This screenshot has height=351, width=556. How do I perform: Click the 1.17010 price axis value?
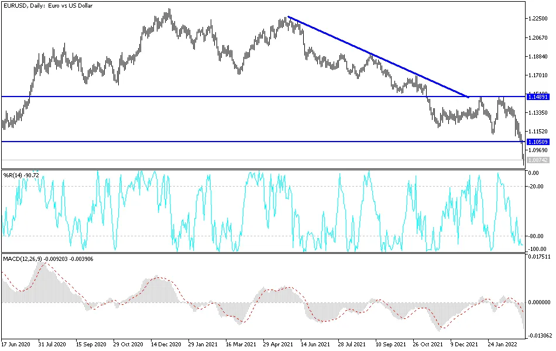[x=538, y=75]
